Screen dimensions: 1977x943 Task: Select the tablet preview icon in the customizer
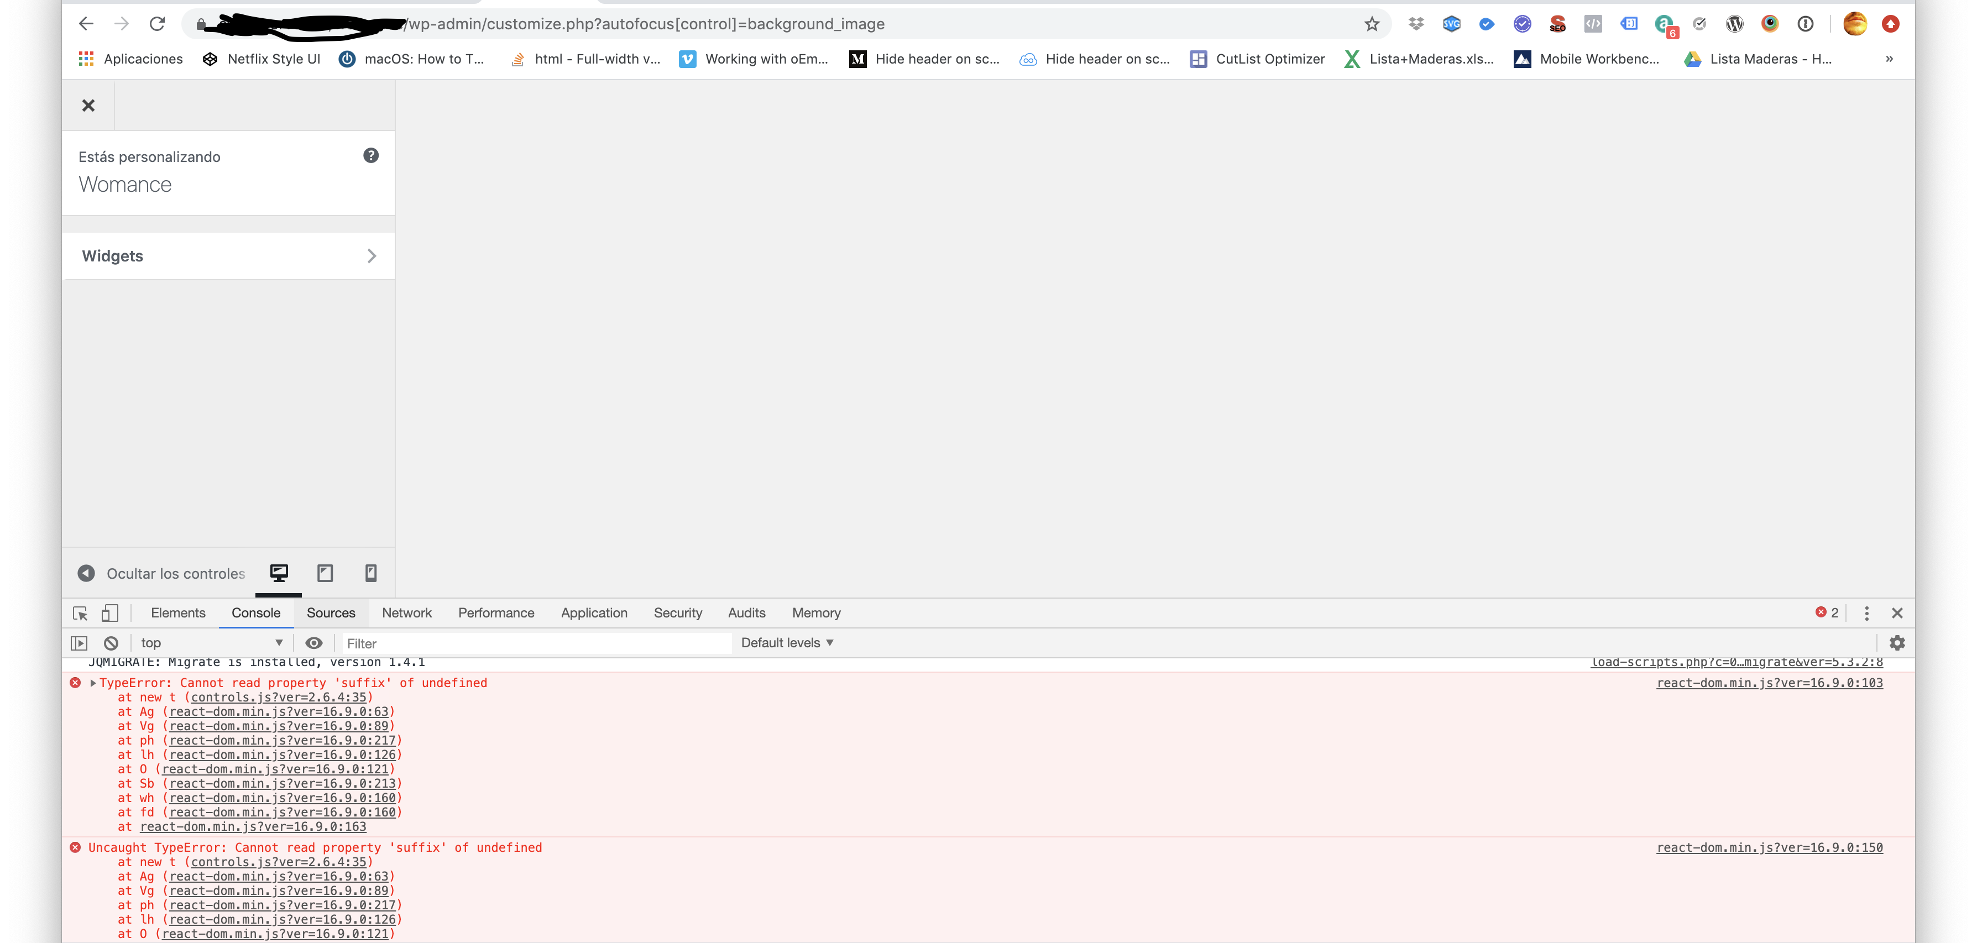pos(325,573)
